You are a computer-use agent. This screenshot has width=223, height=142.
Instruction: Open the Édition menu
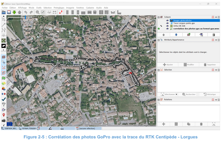click(13, 8)
